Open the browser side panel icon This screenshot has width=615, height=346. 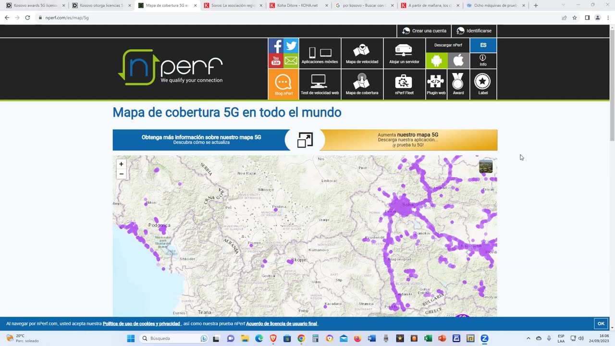point(587,18)
